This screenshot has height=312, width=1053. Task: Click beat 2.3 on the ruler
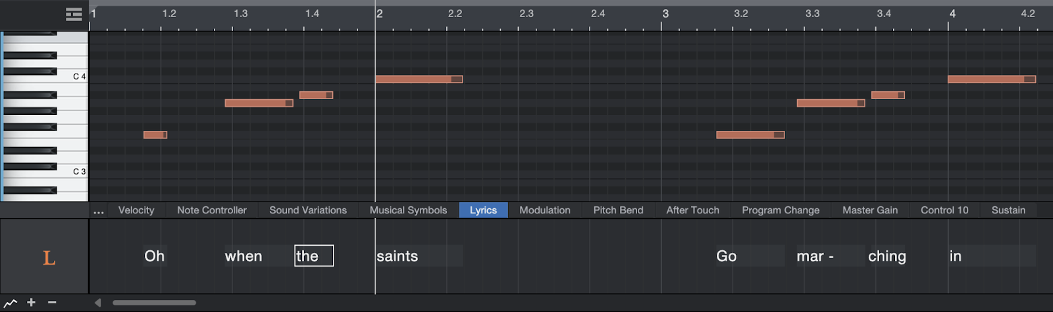(526, 14)
